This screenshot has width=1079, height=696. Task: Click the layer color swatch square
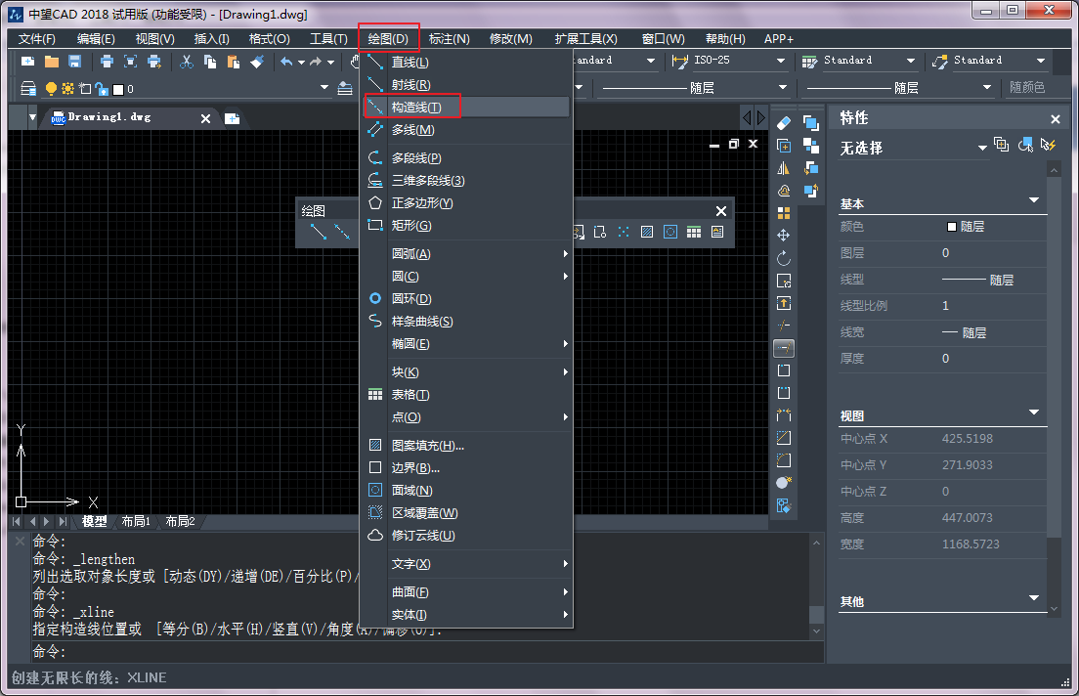point(118,89)
